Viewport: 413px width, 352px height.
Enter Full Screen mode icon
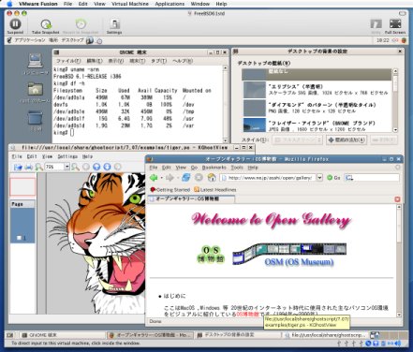point(395,26)
